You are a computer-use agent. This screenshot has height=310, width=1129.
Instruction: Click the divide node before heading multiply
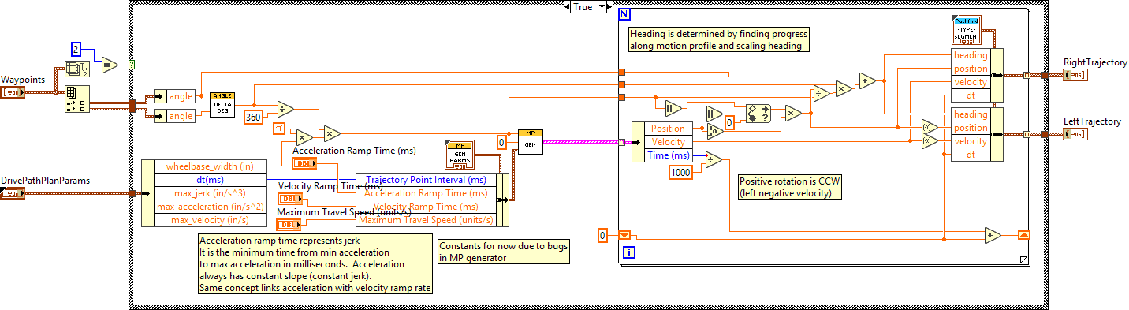point(822,92)
